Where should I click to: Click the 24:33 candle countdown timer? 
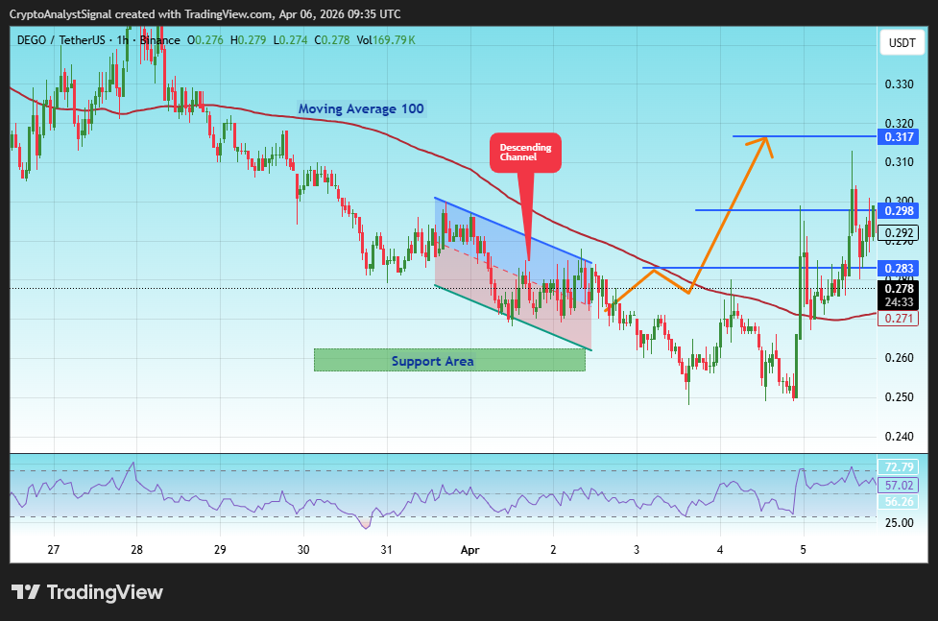coord(898,302)
